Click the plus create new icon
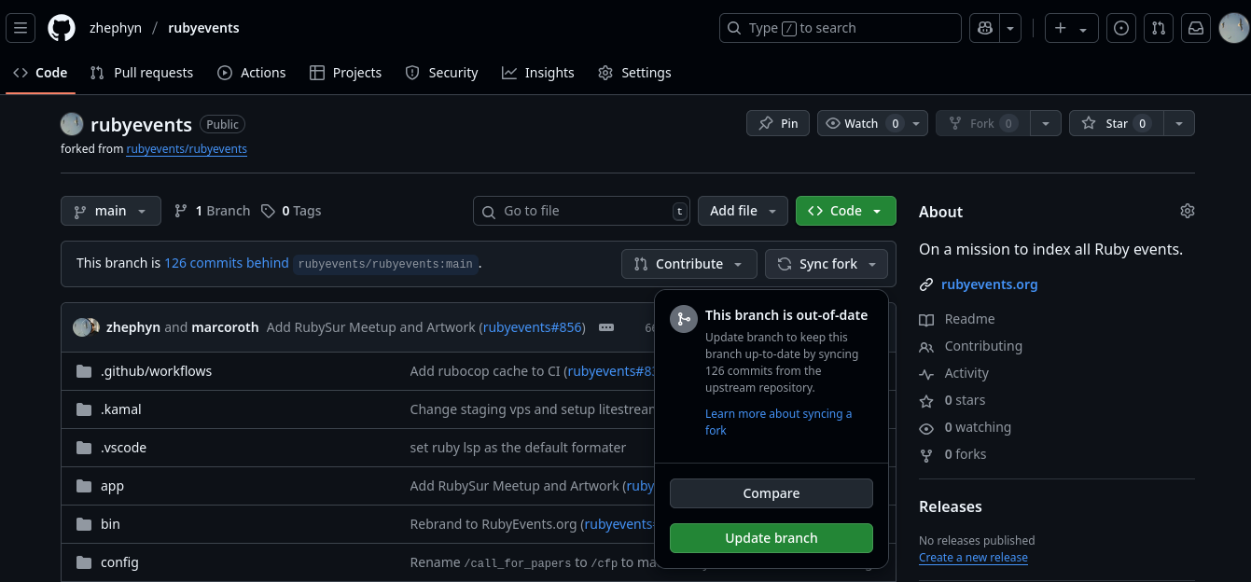Image resolution: width=1251 pixels, height=582 pixels. click(x=1071, y=28)
